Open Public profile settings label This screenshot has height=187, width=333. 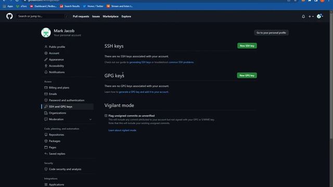click(57, 47)
